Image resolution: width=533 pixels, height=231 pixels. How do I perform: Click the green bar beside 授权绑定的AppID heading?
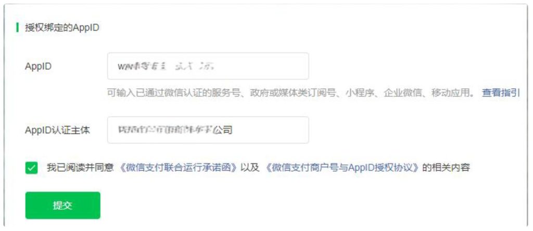[17, 28]
